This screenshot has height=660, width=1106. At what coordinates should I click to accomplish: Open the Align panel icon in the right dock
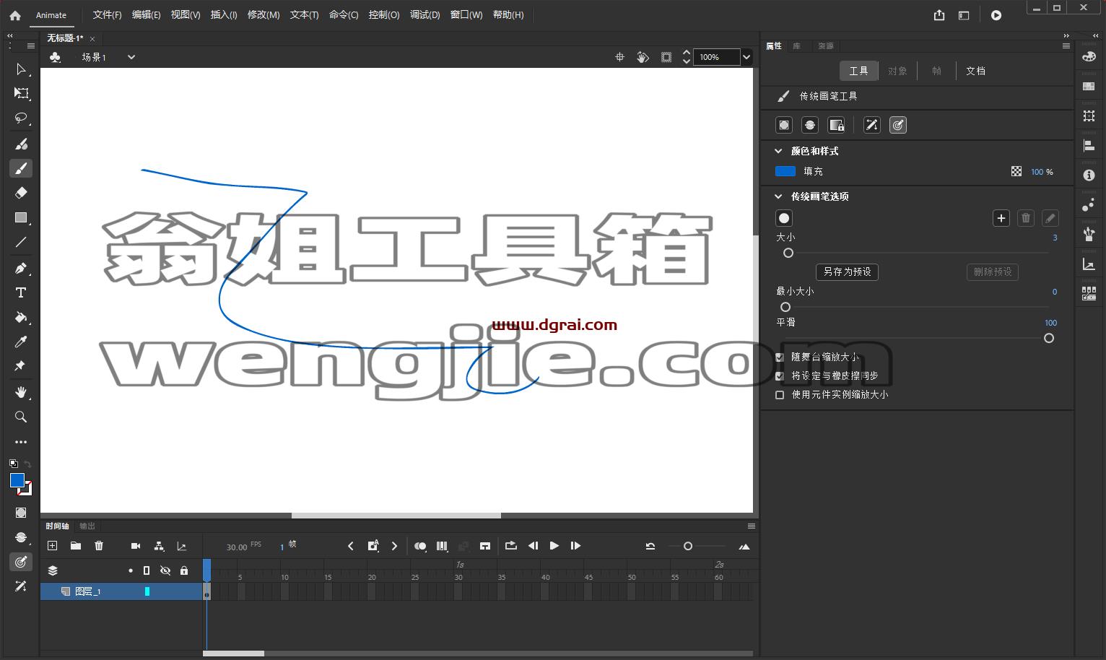click(x=1089, y=146)
